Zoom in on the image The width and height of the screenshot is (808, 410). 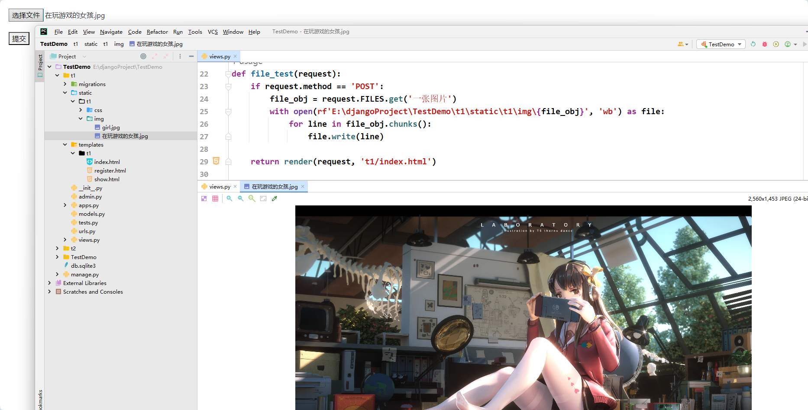pos(229,199)
